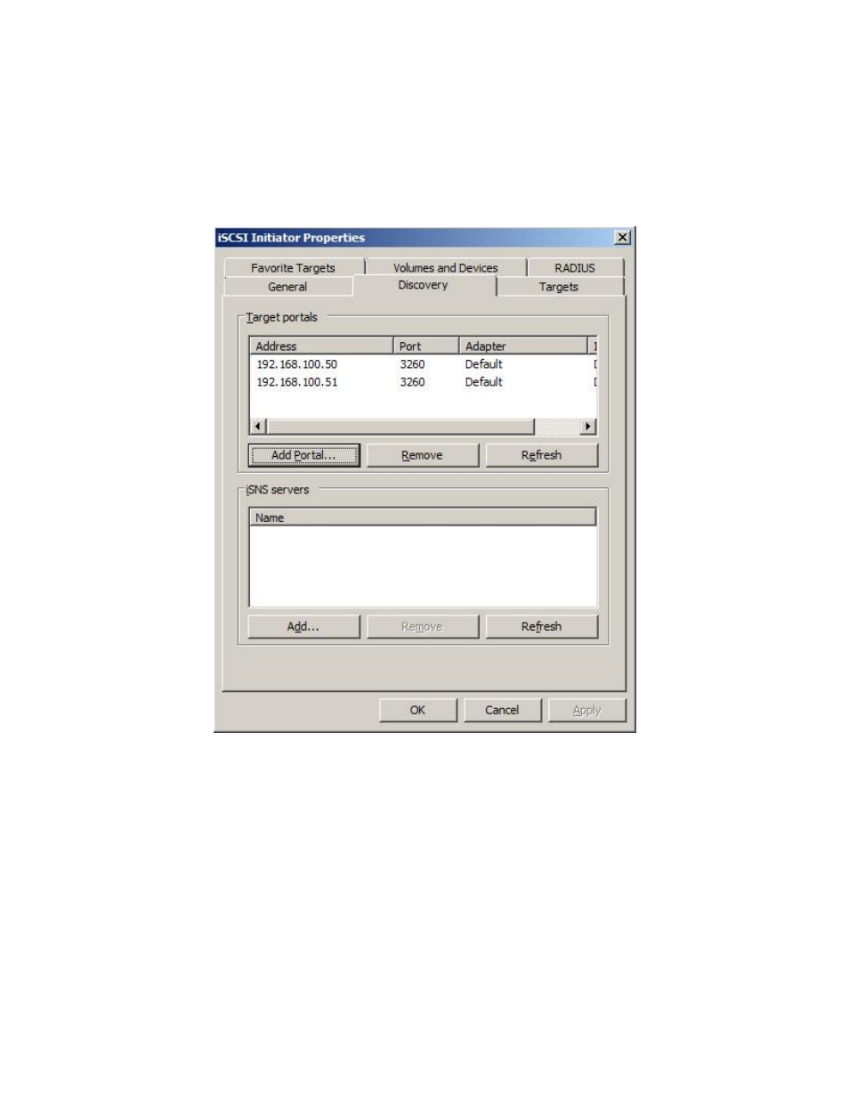Remove the selected target portal
The image size is (849, 1100).
point(422,455)
